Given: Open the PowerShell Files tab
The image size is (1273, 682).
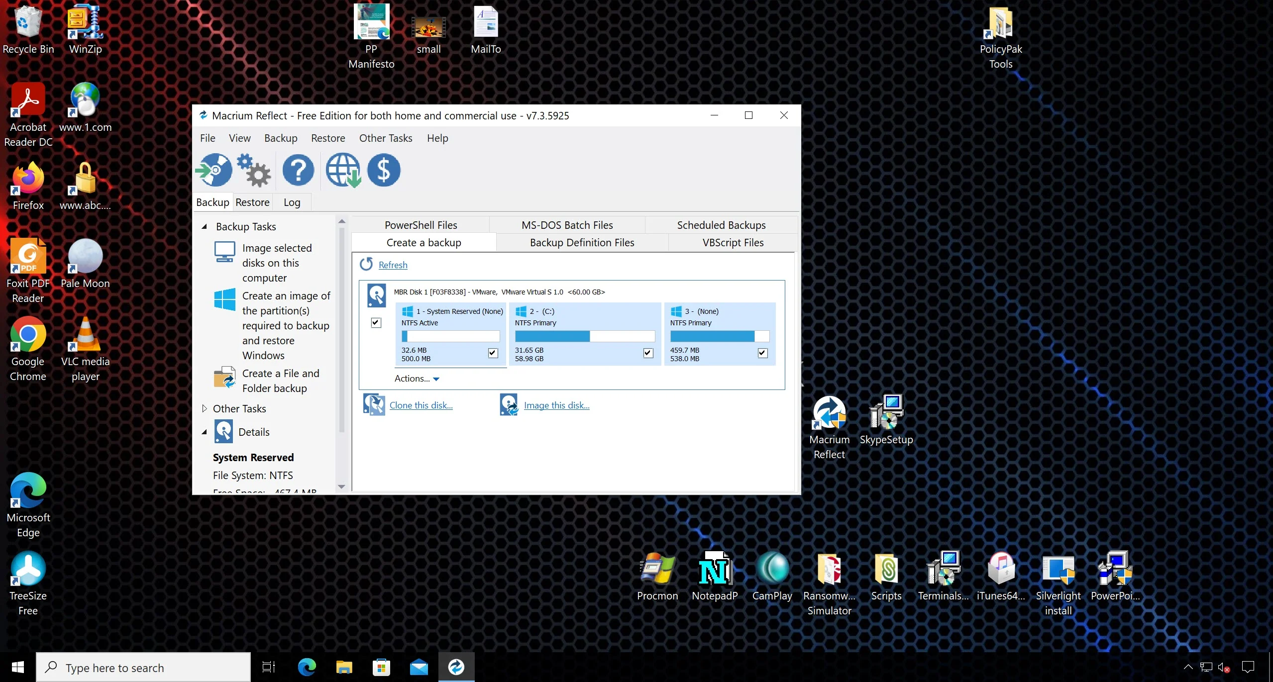Looking at the screenshot, I should (x=421, y=225).
